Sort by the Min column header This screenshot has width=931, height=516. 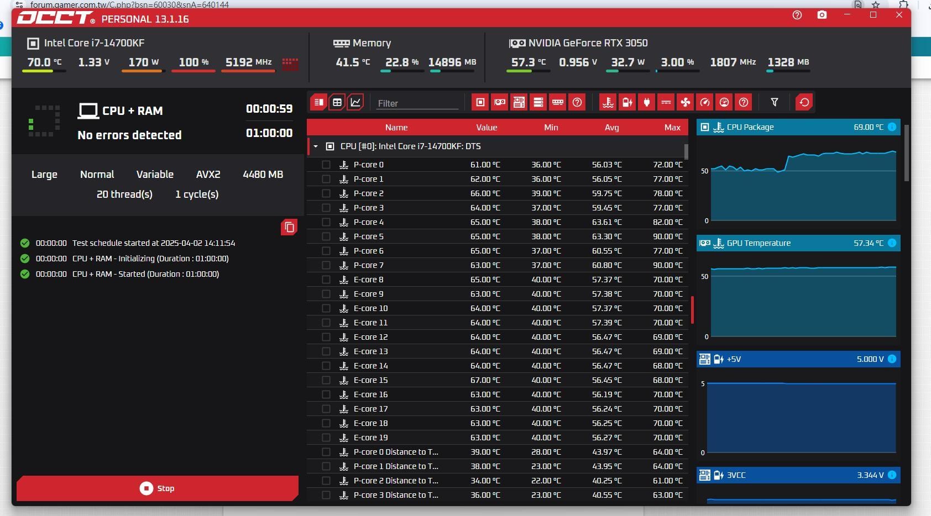(551, 127)
